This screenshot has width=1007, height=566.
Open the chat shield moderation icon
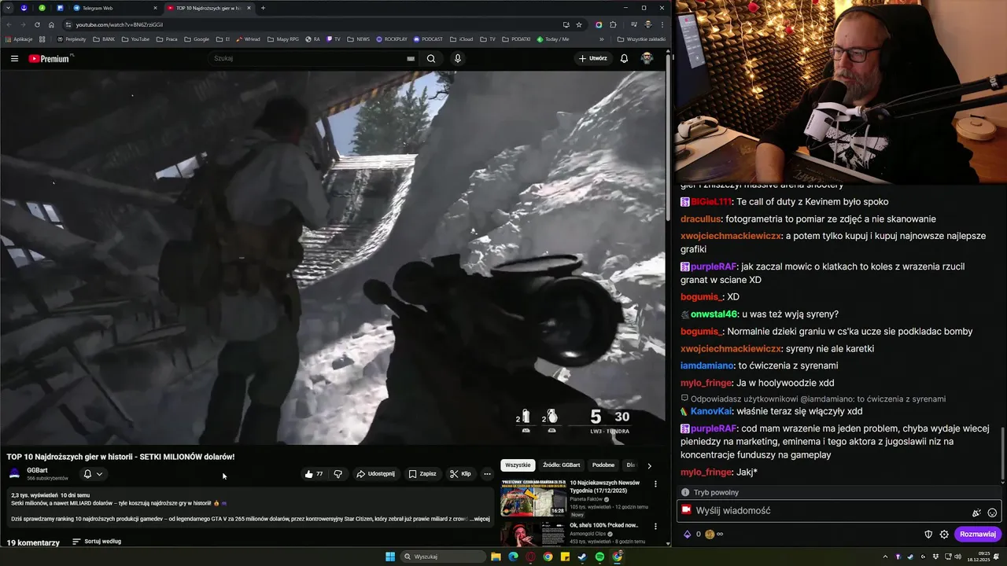(x=928, y=535)
